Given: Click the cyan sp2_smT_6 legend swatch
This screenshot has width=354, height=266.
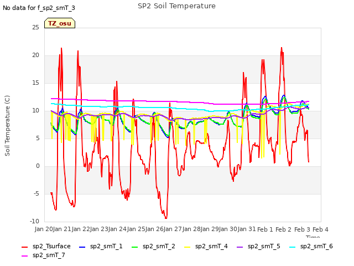Looking at the screenshot, I should click(293, 247).
